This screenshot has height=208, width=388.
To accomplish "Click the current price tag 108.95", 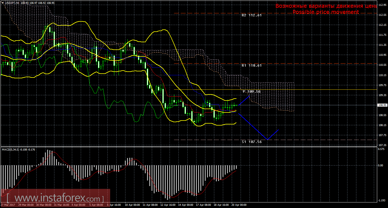I will point(382,105).
